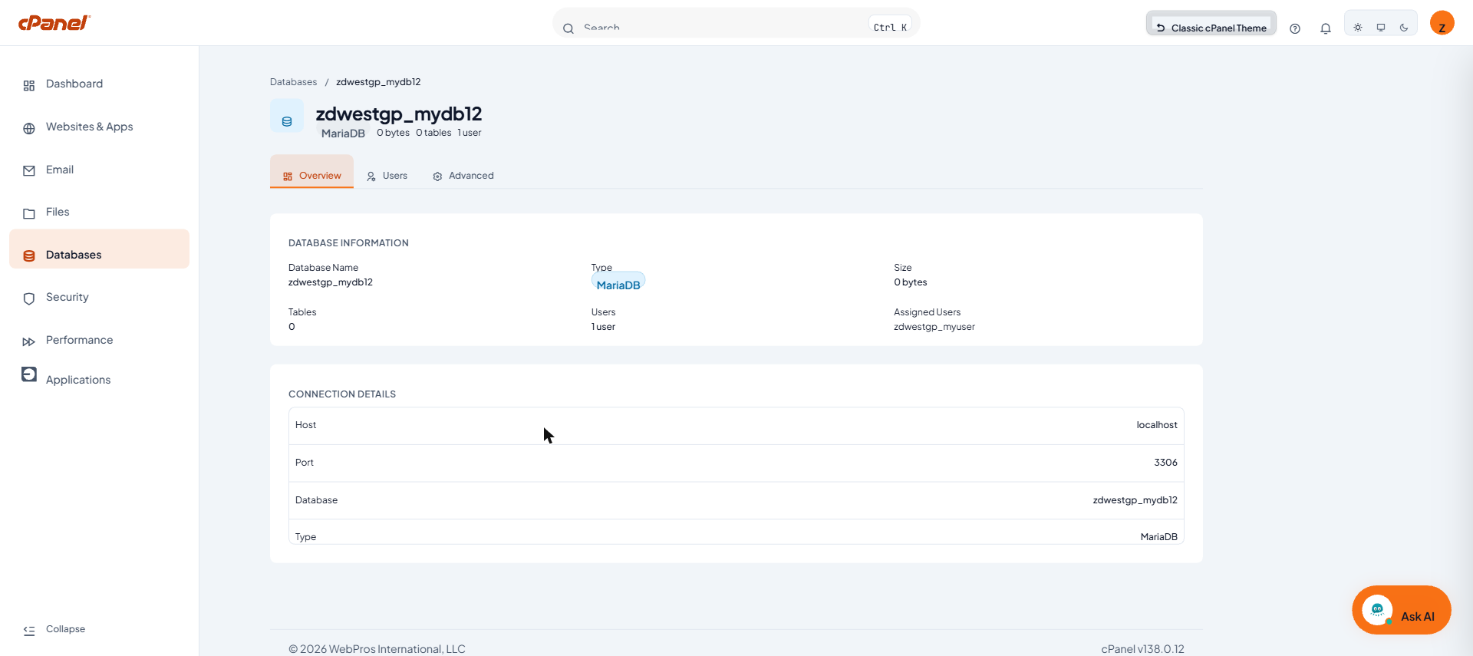Image resolution: width=1473 pixels, height=656 pixels.
Task: Open notifications bell icon
Action: [x=1326, y=28]
